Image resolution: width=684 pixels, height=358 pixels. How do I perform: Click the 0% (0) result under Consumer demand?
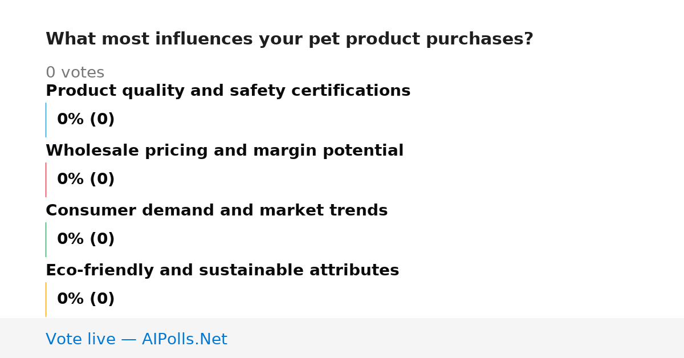[x=86, y=239]
